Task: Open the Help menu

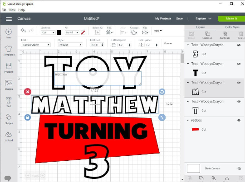Action: (x=21, y=10)
